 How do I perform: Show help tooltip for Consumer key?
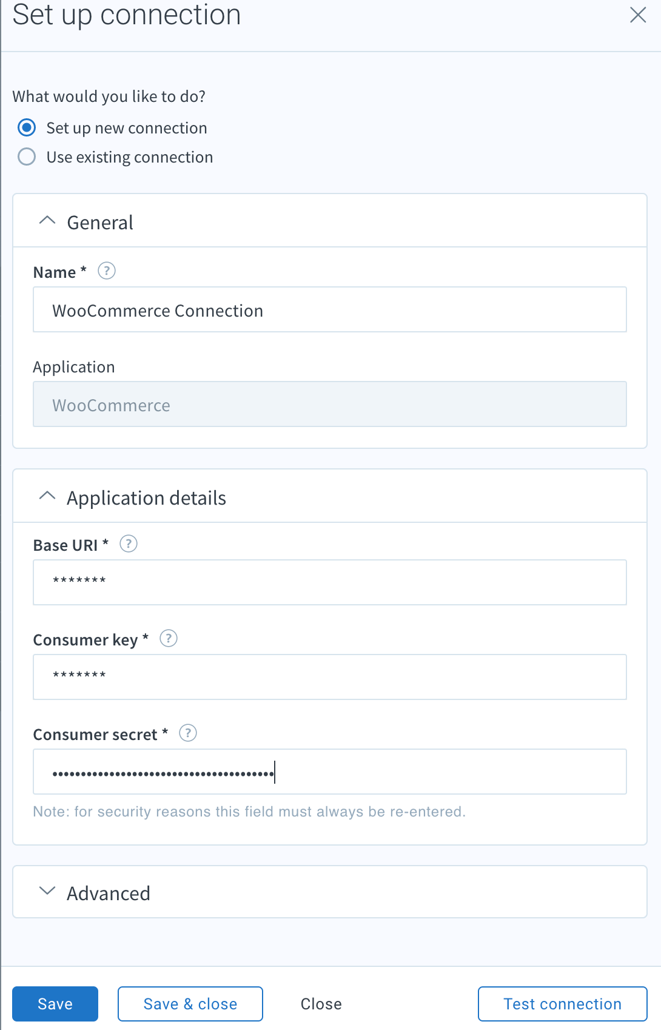coord(168,638)
